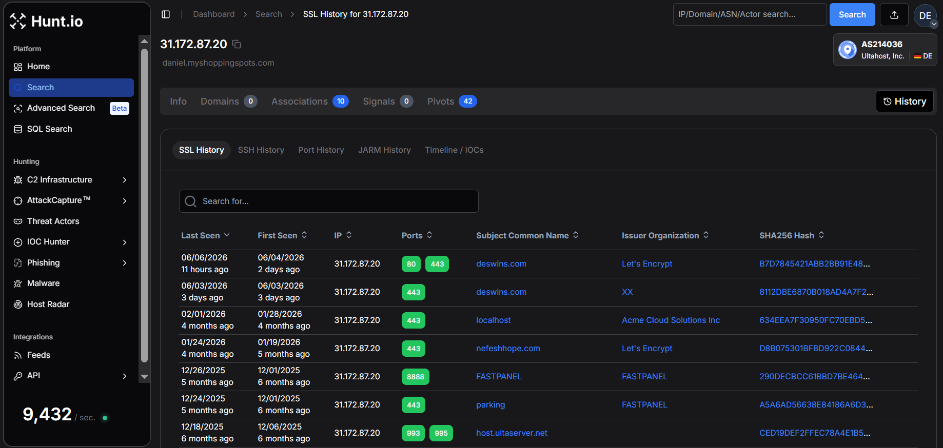The width and height of the screenshot is (943, 448).
Task: Open the XX issuer link
Action: click(627, 292)
